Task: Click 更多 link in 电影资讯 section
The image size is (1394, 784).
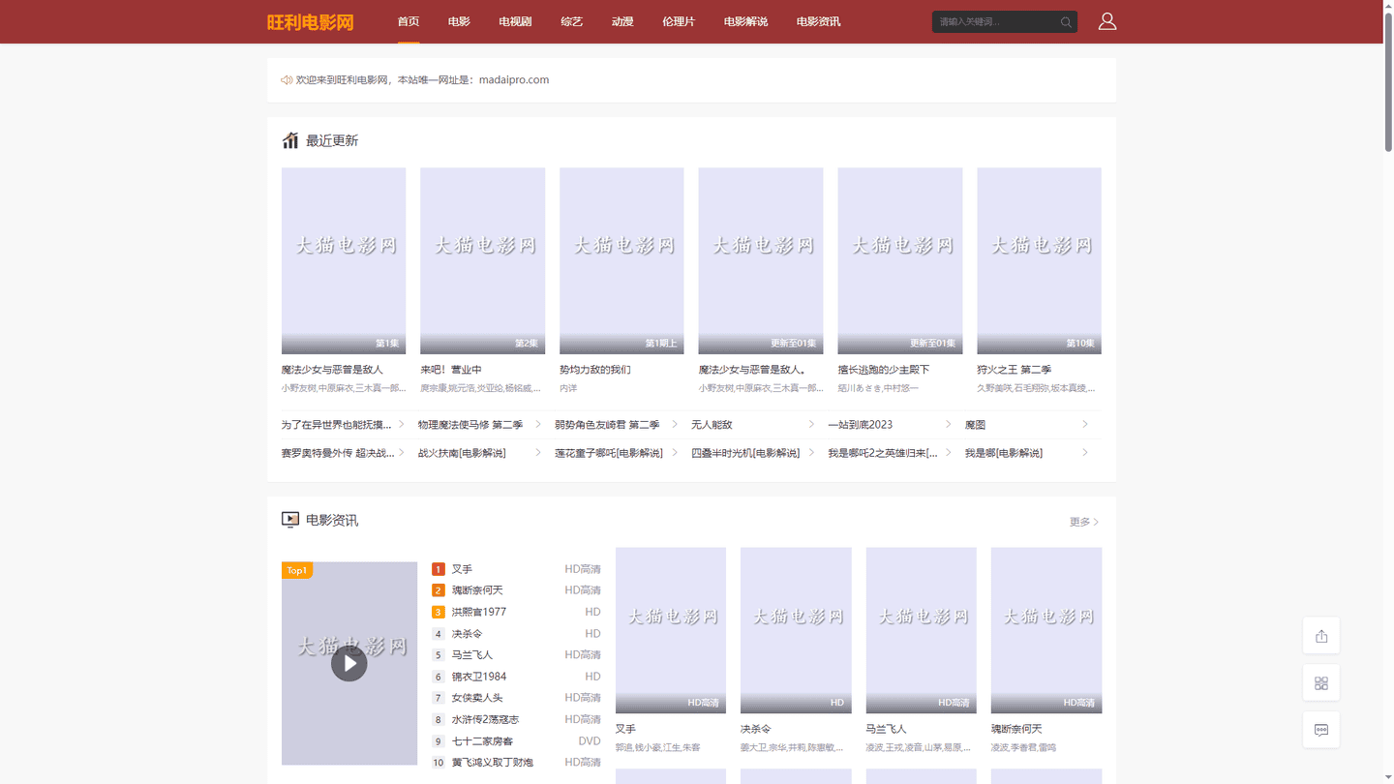Action: point(1084,522)
